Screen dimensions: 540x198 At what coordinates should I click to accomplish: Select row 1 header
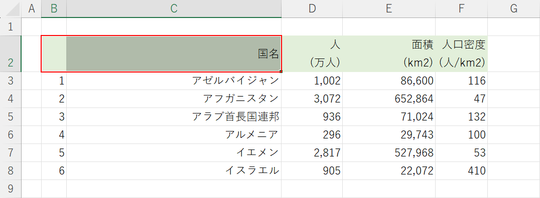click(11, 27)
